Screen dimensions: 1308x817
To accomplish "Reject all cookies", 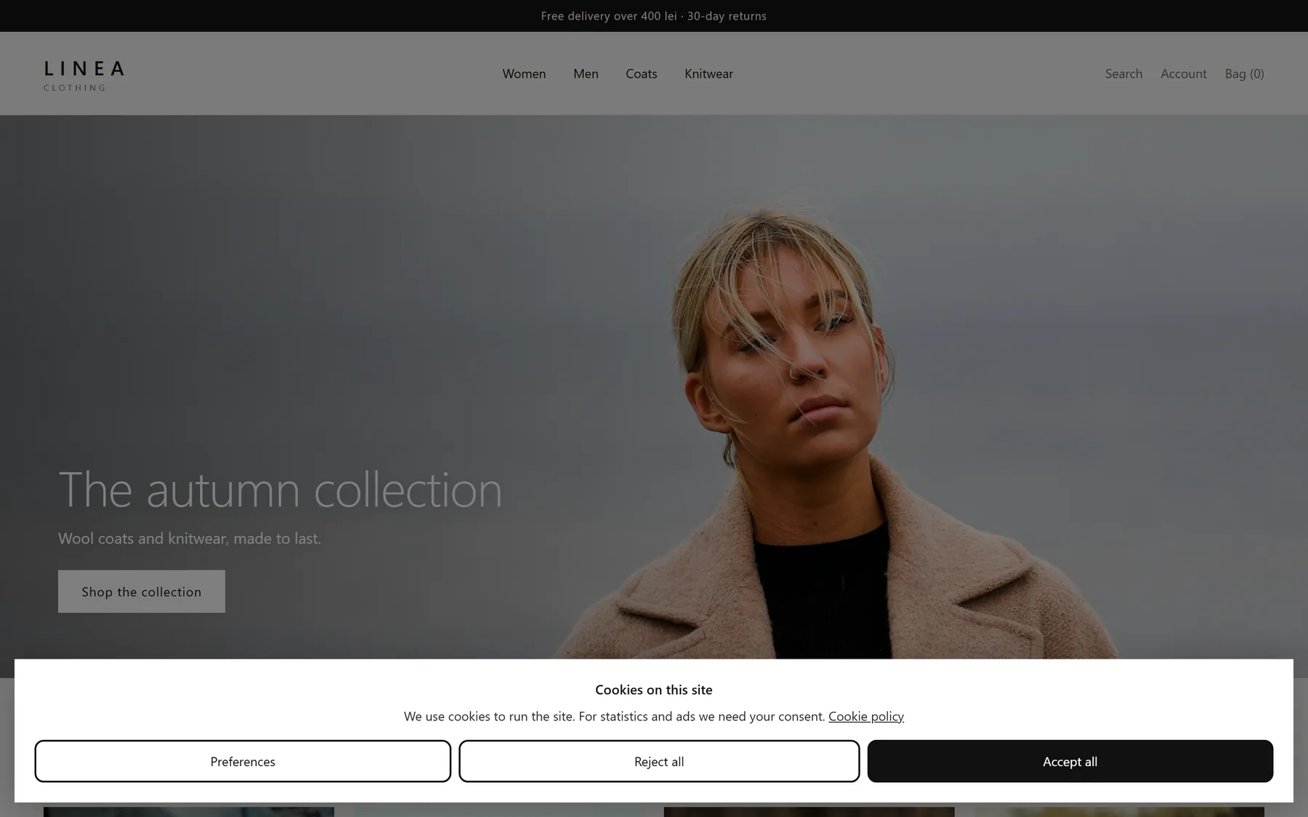I will [x=659, y=761].
